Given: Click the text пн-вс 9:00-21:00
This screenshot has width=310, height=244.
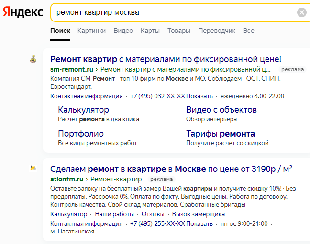Looking at the screenshot, I should pos(244,223).
